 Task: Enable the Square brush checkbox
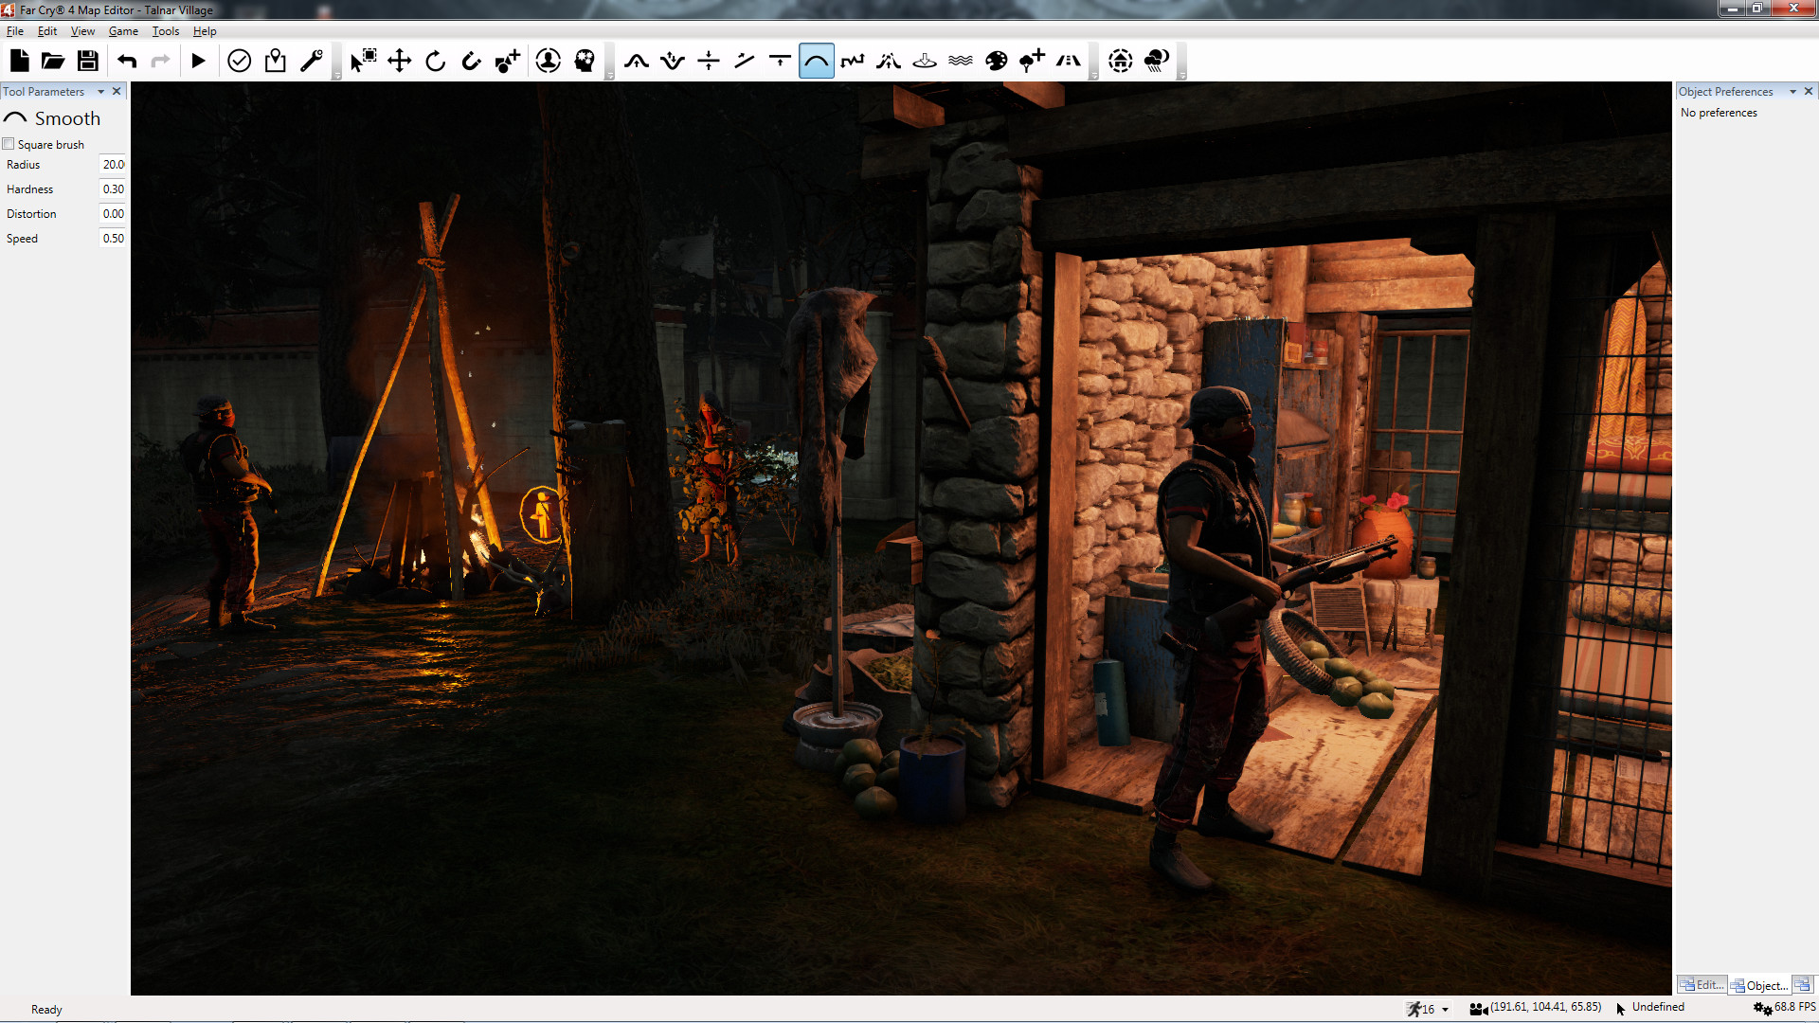(9, 144)
